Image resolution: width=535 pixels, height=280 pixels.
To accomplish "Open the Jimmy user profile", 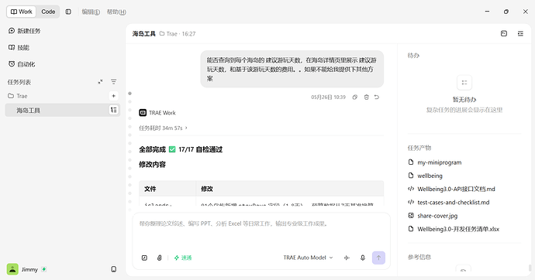I will (x=22, y=269).
